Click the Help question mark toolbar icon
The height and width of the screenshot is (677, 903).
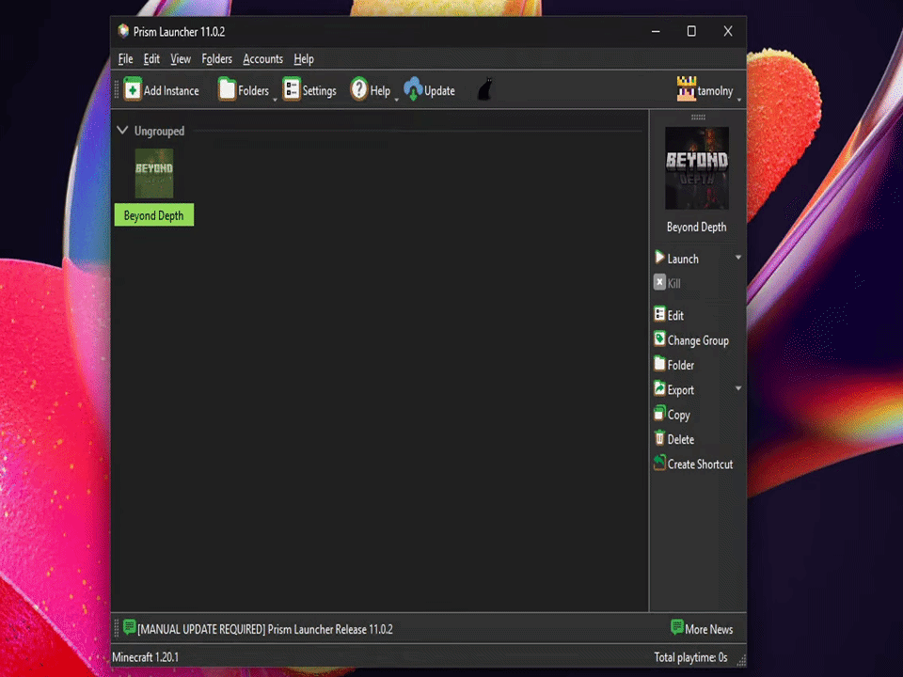click(358, 89)
